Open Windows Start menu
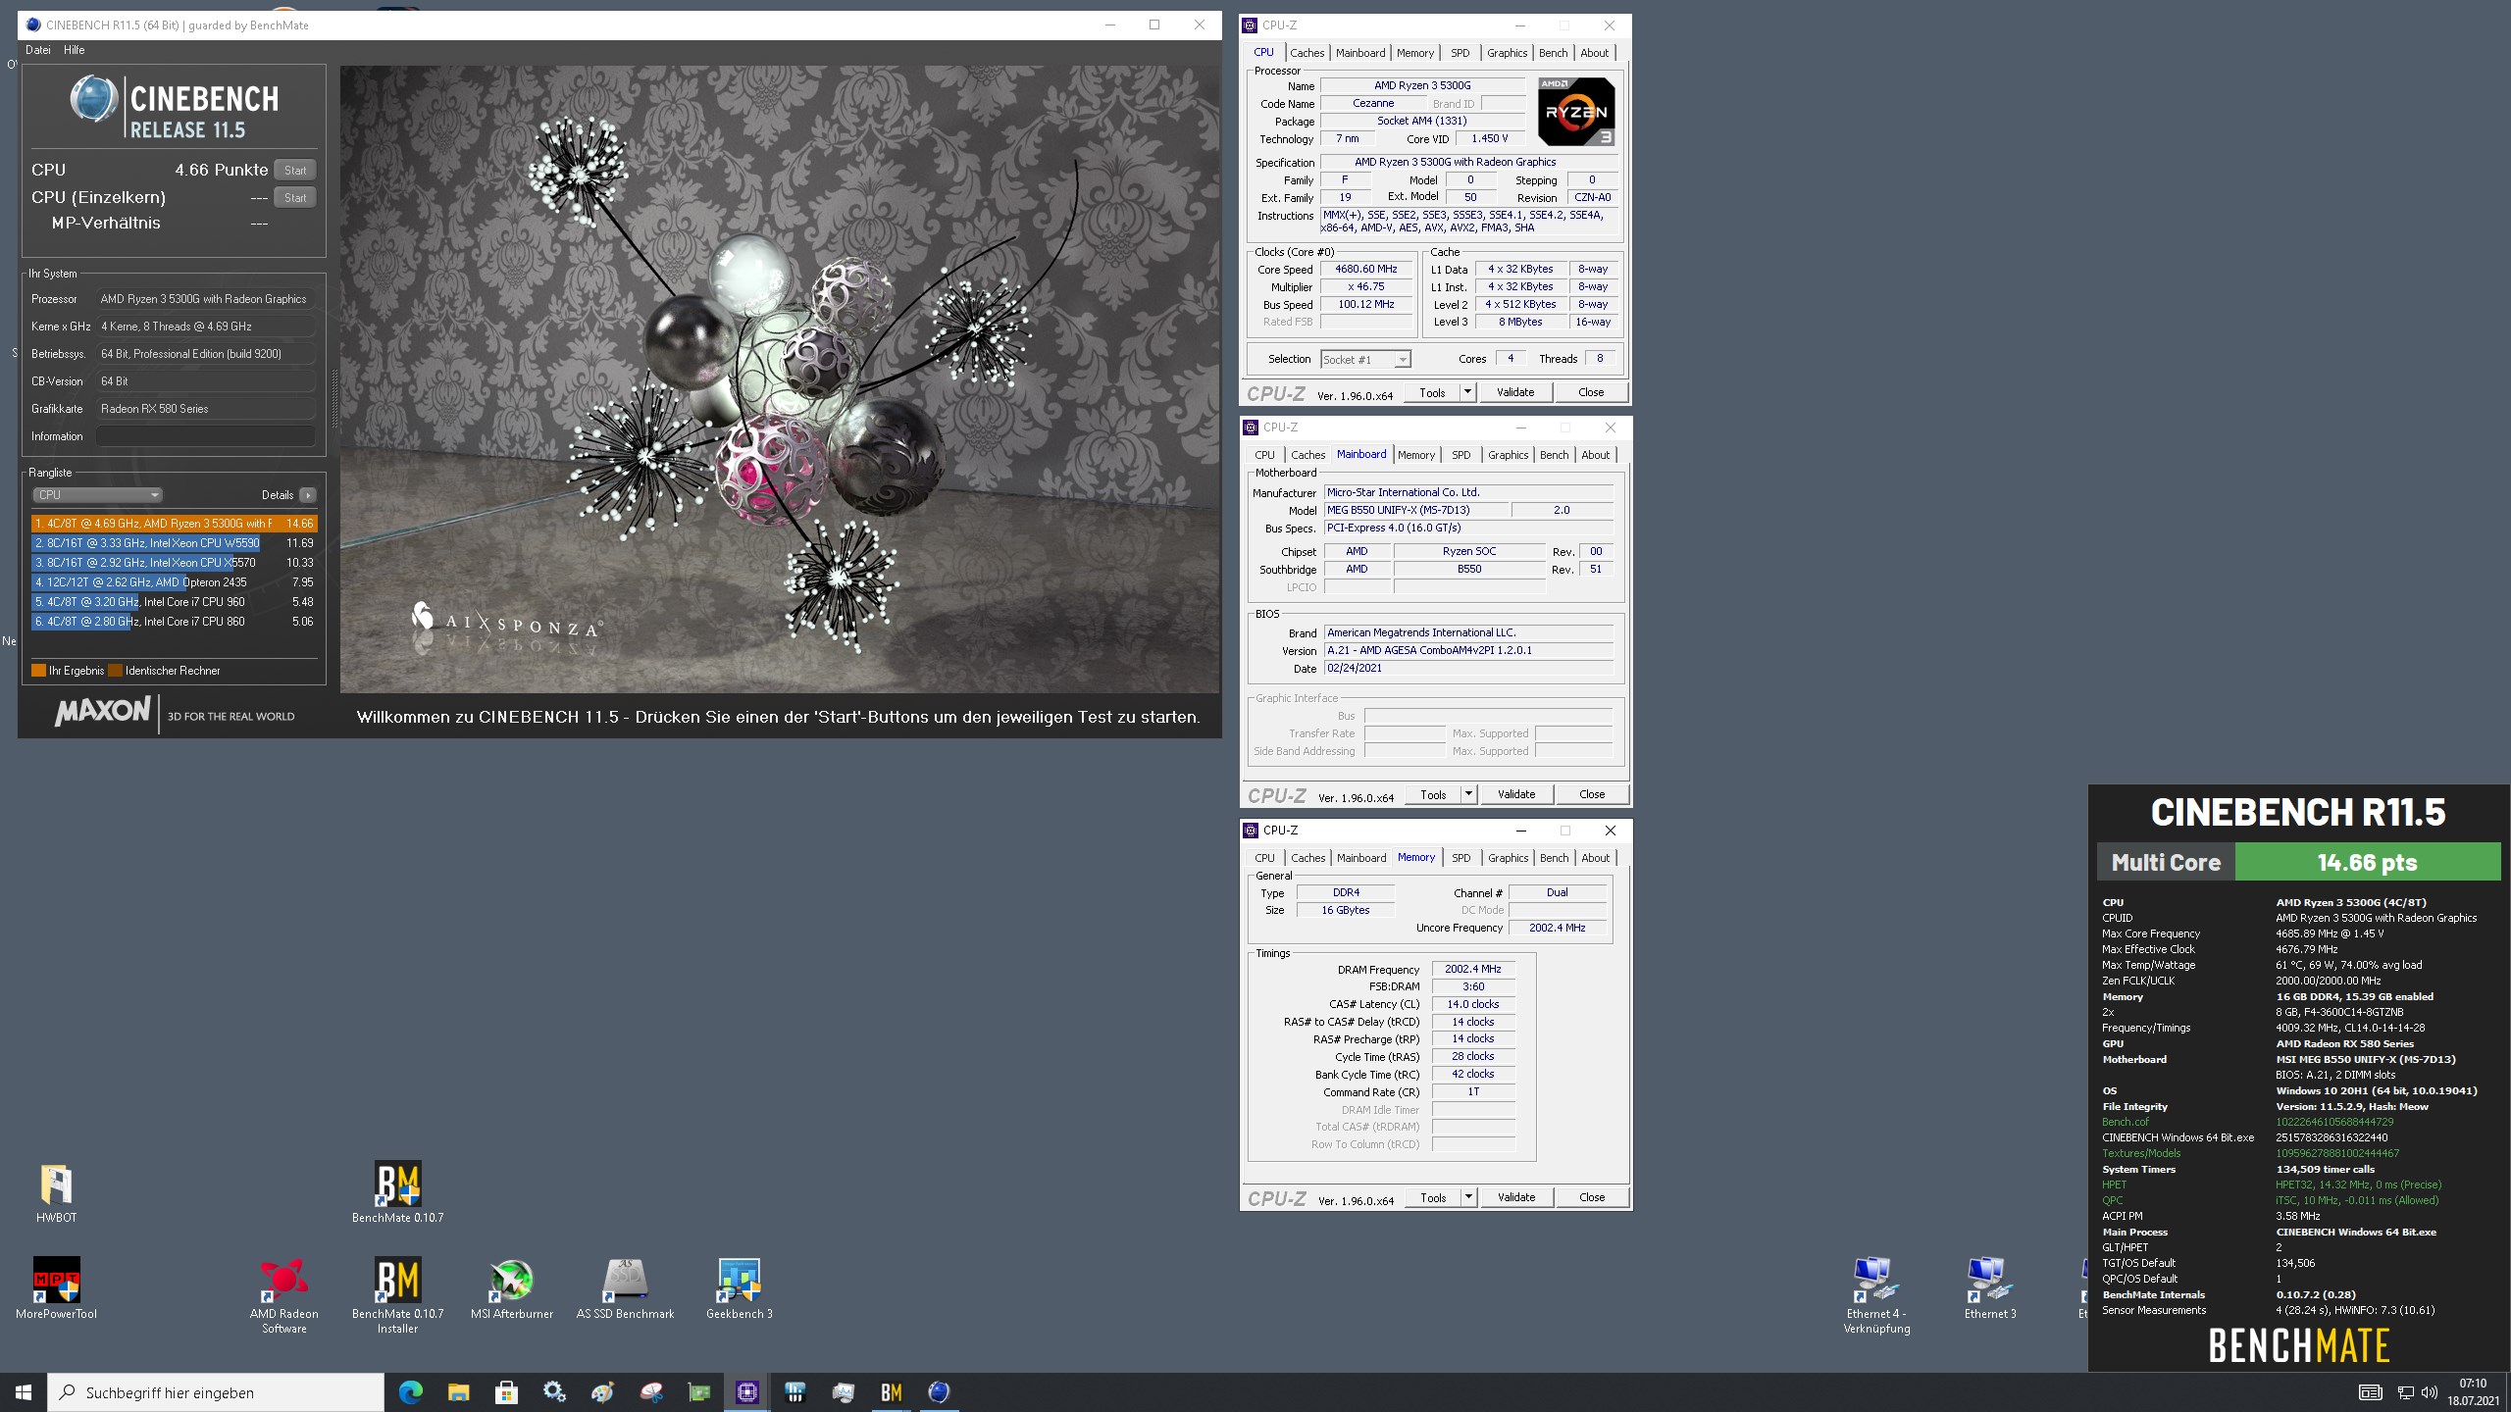2511x1412 pixels. tap(24, 1392)
